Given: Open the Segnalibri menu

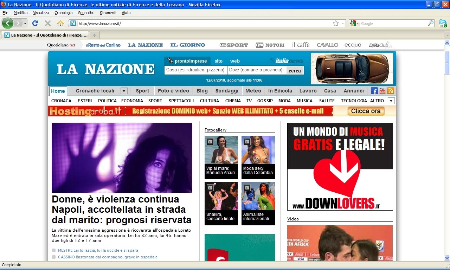Looking at the screenshot, I should (86, 13).
